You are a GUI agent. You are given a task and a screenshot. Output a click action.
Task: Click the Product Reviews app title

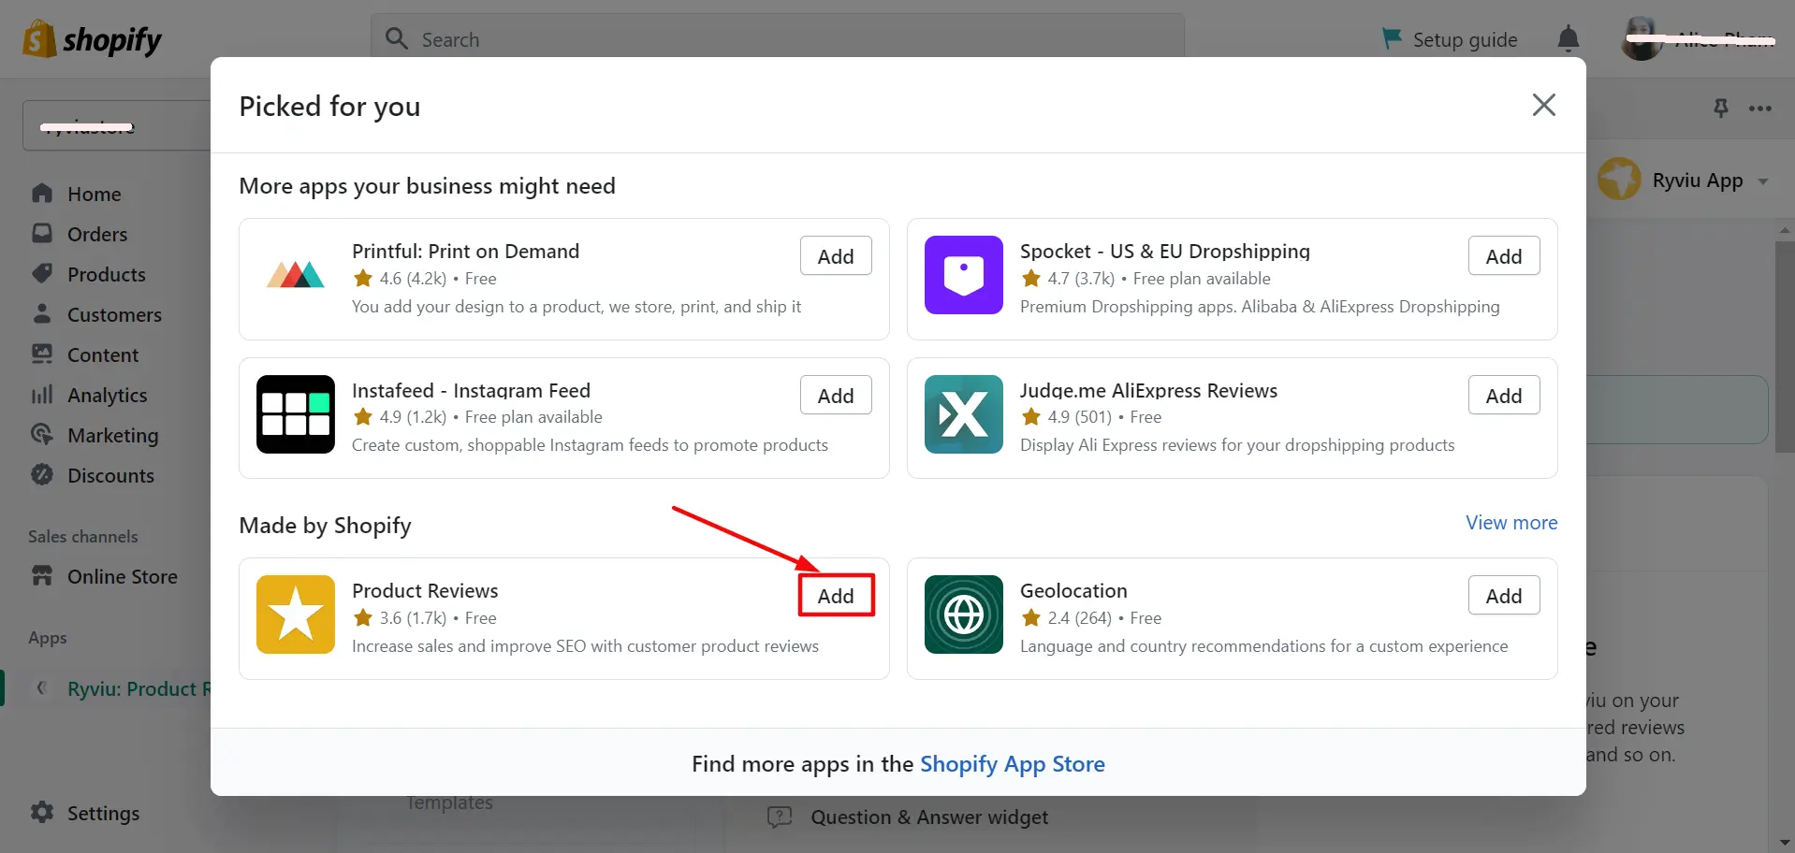425,591
